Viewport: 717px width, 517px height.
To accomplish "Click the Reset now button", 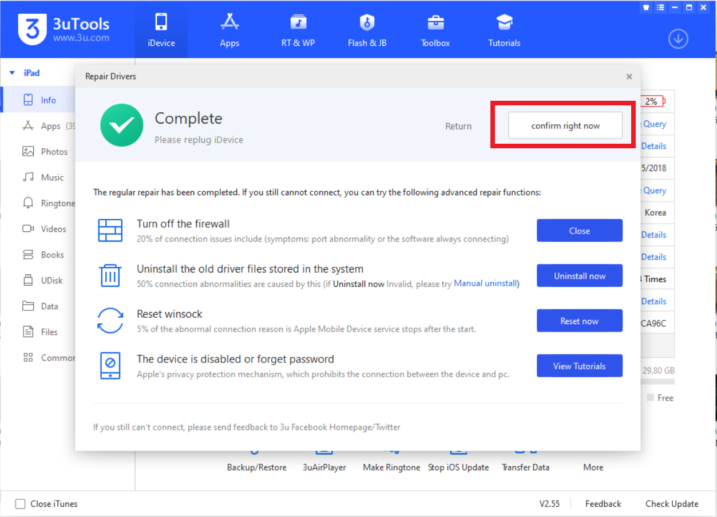I will click(580, 321).
